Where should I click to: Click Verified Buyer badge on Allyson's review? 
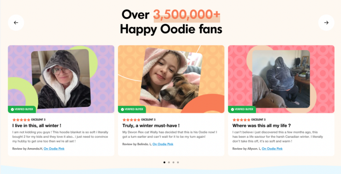click(x=242, y=109)
